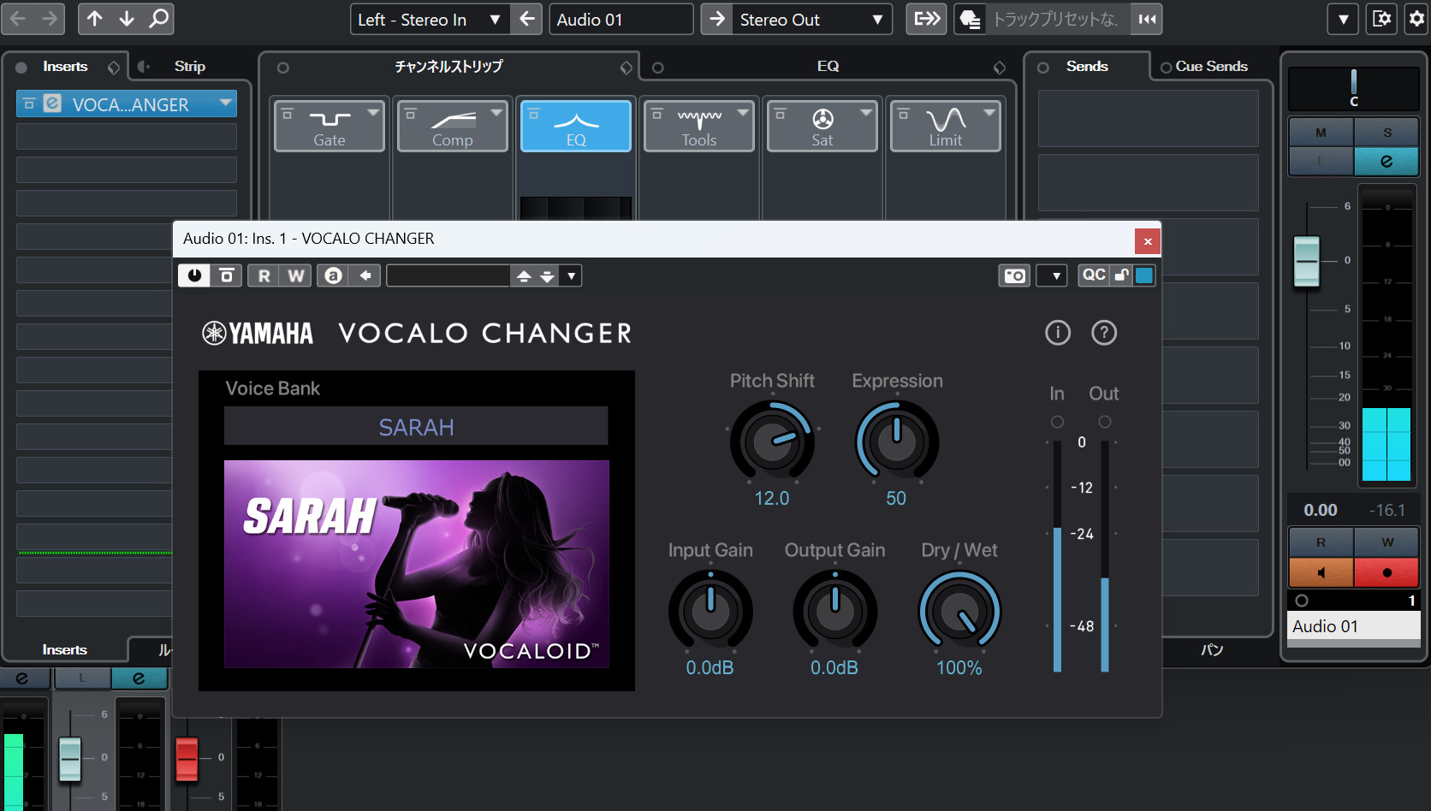Click input routing arrow beside Stereo In

527,19
